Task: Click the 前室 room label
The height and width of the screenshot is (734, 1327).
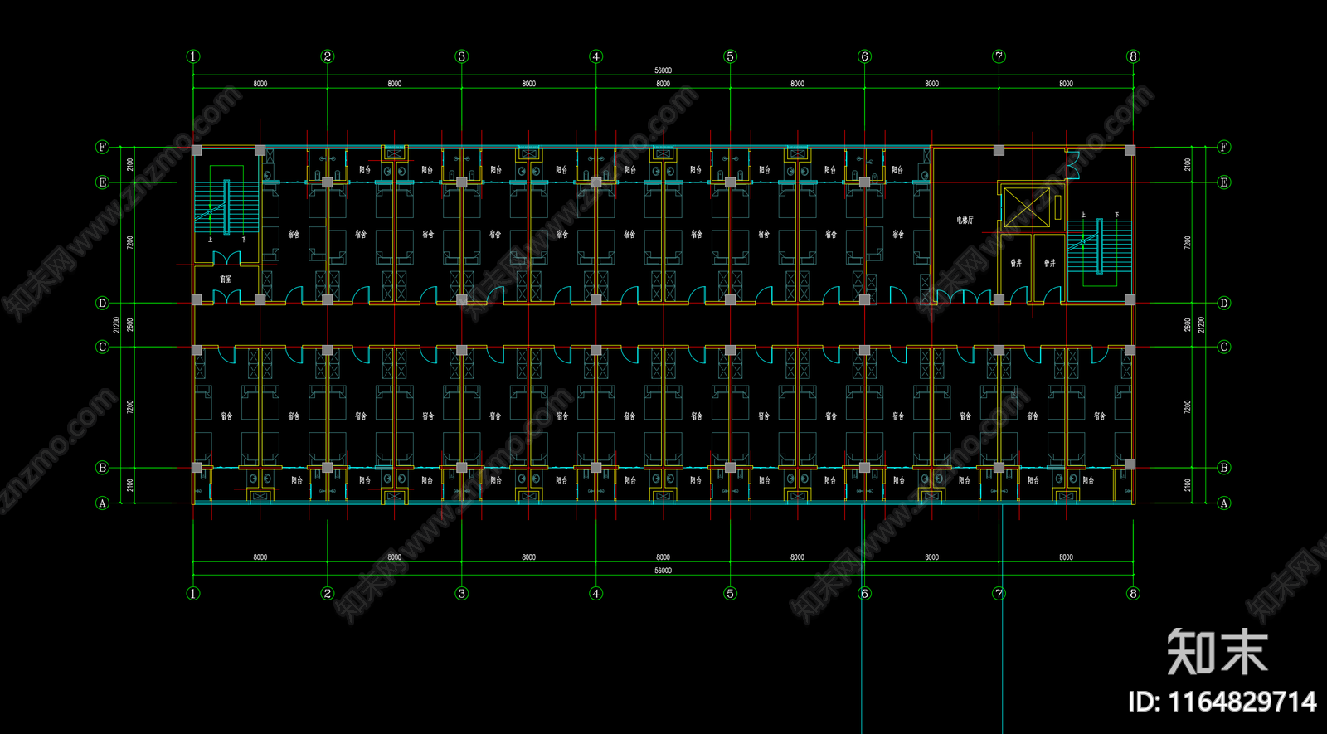Action: pyautogui.click(x=226, y=280)
